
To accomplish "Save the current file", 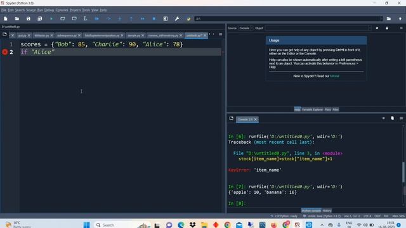I will pyautogui.click(x=28, y=18).
